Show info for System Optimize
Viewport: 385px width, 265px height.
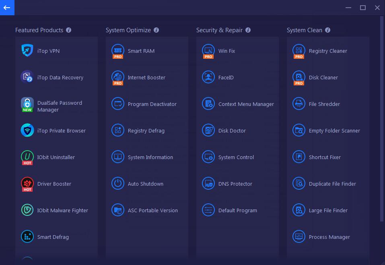pyautogui.click(x=156, y=30)
